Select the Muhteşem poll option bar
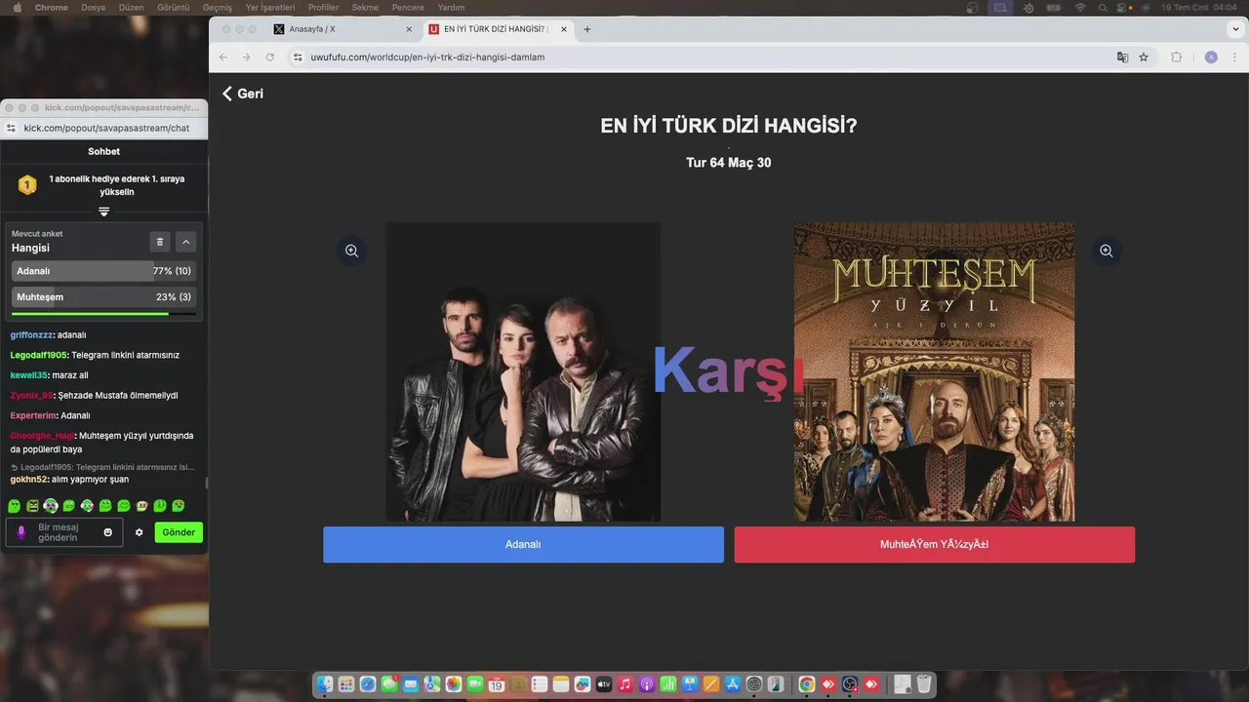Screen dimensions: 1249x702 (103, 296)
